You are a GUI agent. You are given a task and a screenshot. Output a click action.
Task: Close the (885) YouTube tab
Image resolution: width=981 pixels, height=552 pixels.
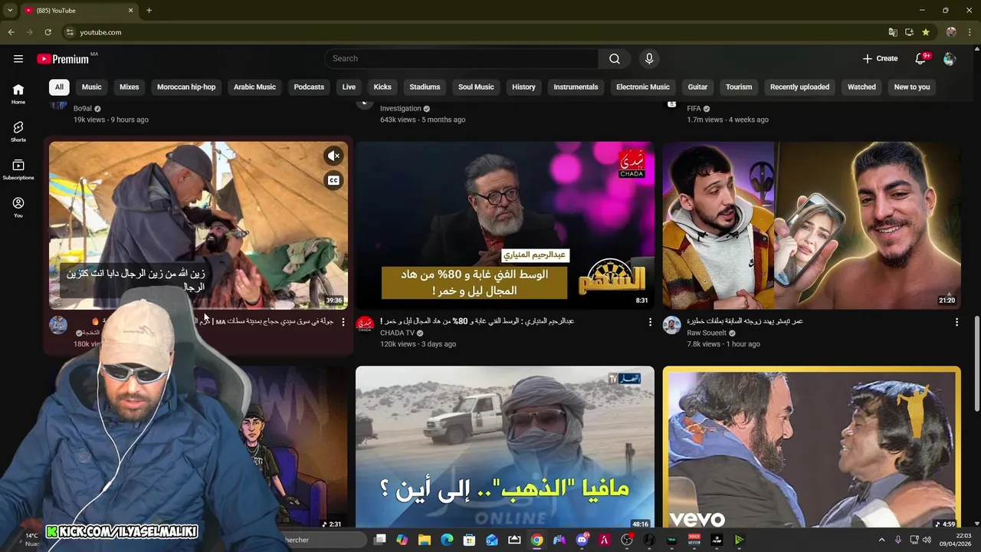(130, 11)
